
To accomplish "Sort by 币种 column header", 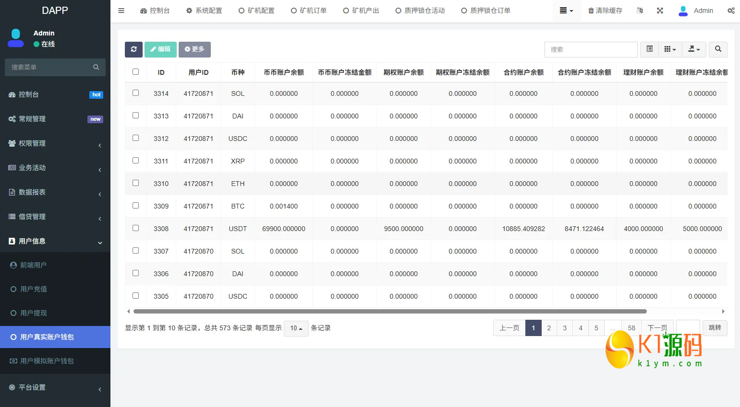I will [x=238, y=72].
